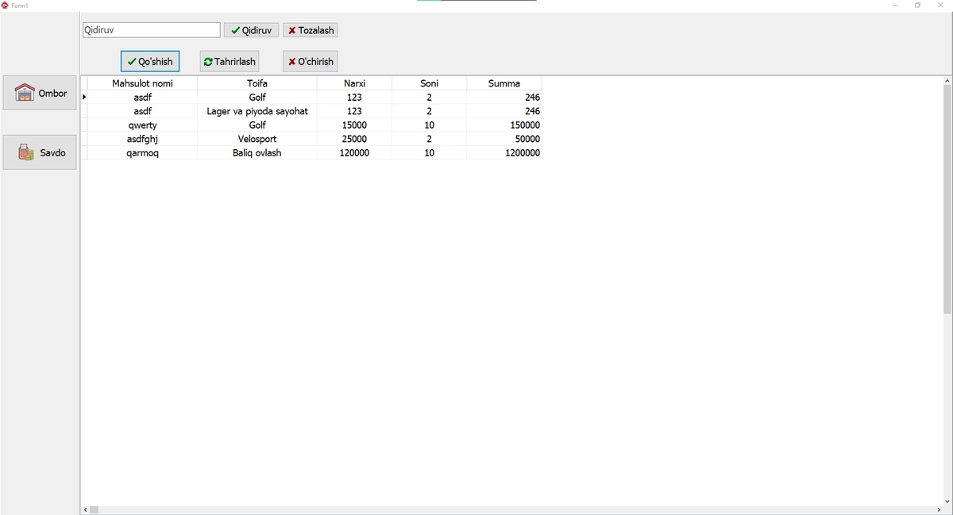Click the horizontal scrollbar right arrow
The image size is (953, 515).
click(x=938, y=509)
